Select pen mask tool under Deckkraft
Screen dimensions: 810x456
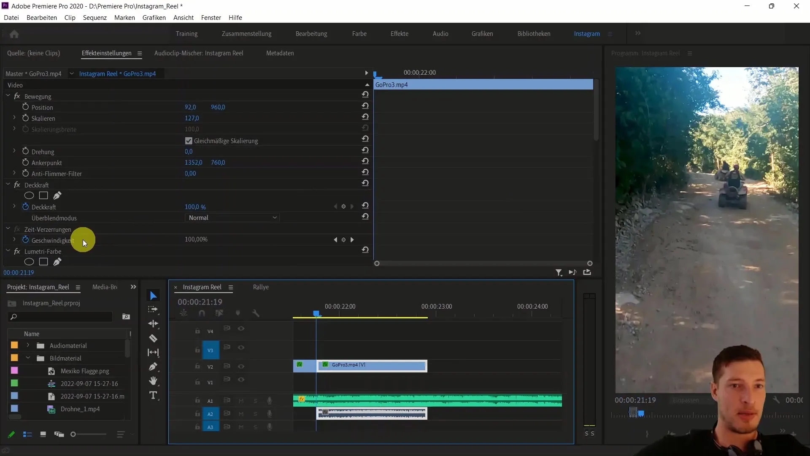(x=57, y=195)
